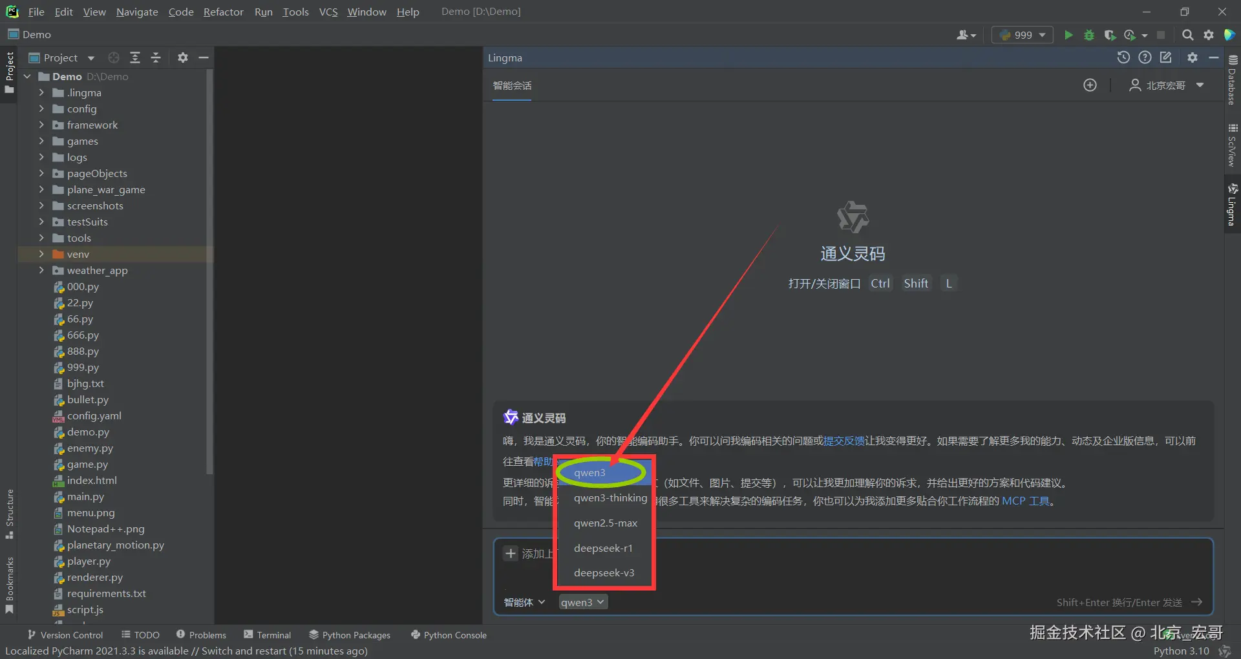
Task: Open Lingma panel settings gear
Action: point(1193,58)
